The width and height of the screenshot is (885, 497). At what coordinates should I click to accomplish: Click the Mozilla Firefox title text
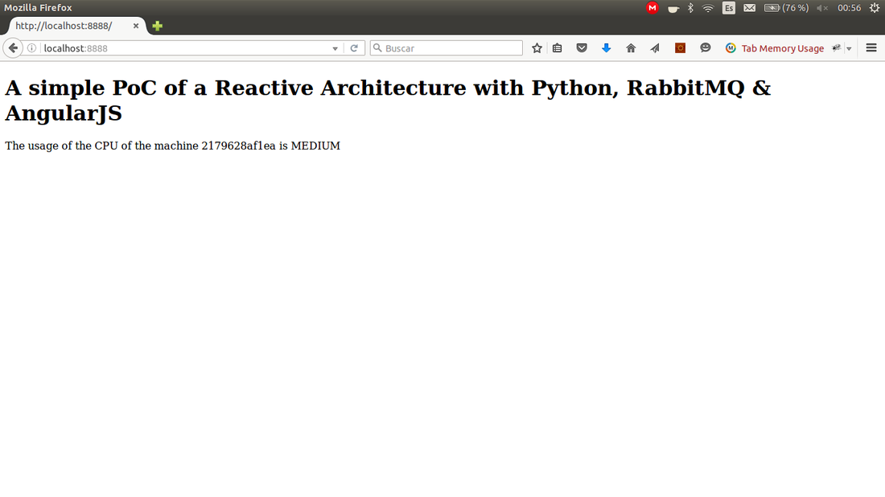coord(39,8)
